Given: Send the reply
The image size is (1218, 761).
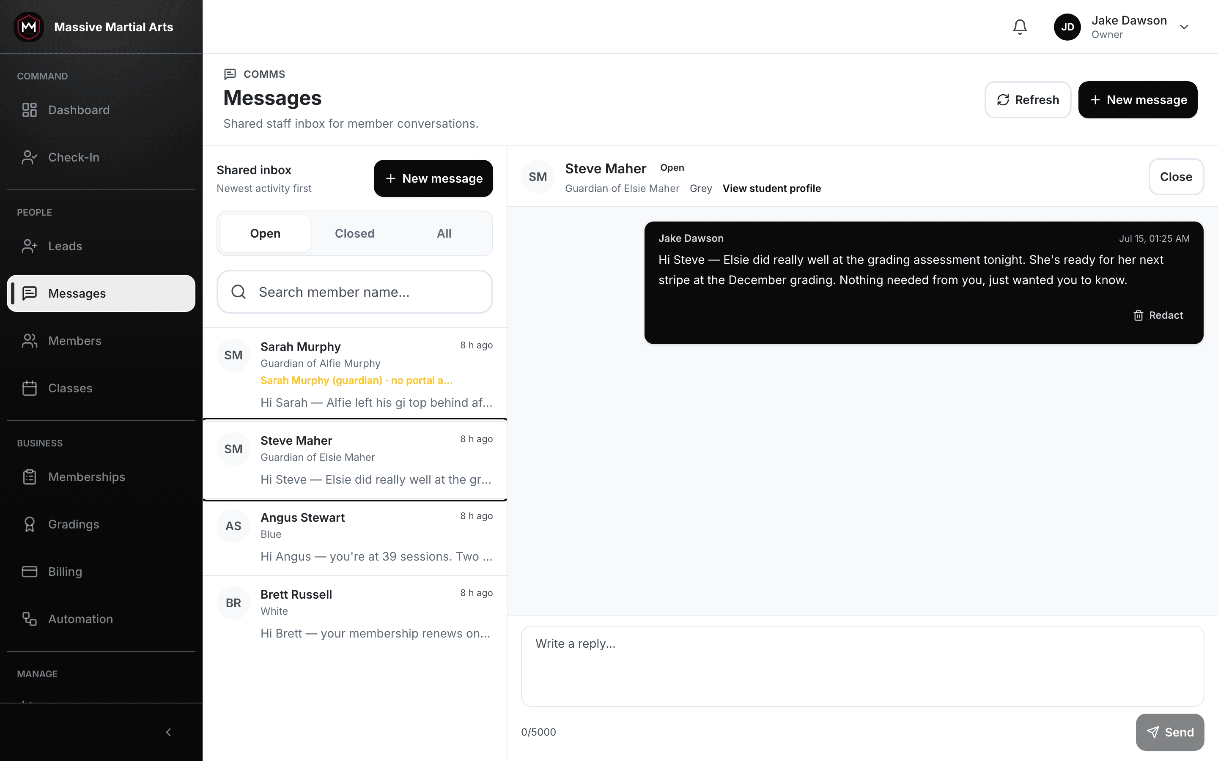Looking at the screenshot, I should click(1170, 732).
